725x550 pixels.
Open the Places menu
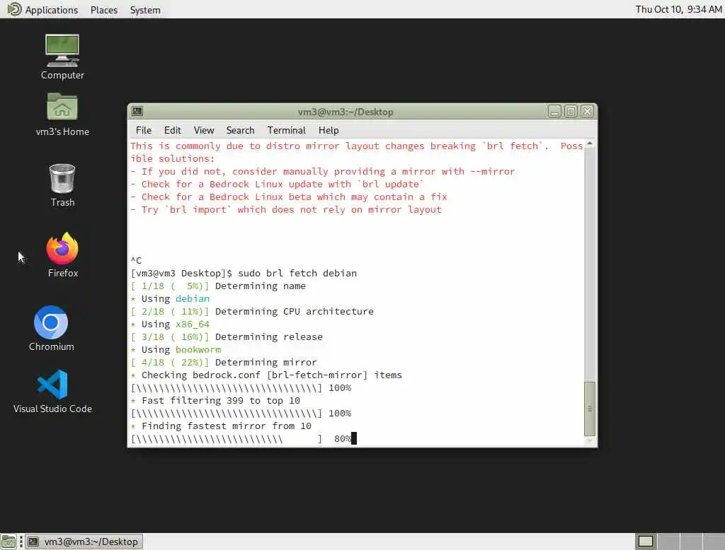pos(104,10)
